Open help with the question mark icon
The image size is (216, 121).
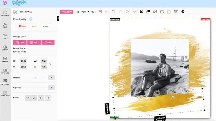point(183,12)
